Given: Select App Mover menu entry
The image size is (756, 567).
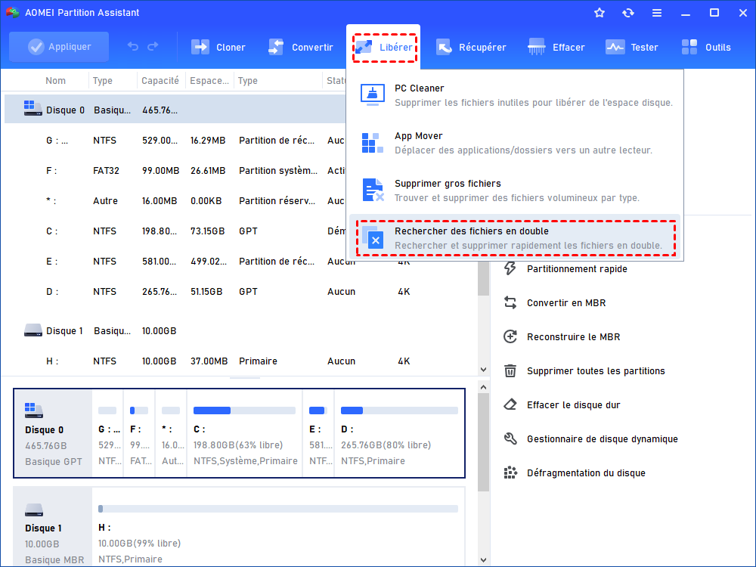Looking at the screenshot, I should click(x=514, y=143).
